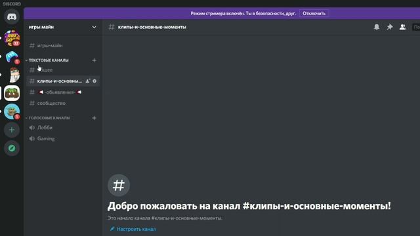Open the bearded character server icon
420x236 pixels.
13,75
